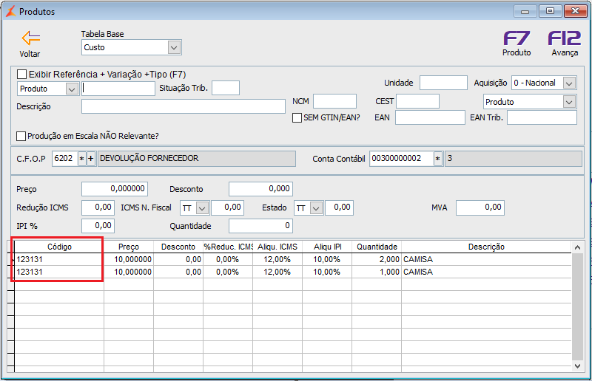Screen dimensions: 592x381
Task: Click the Desconto column header in grid
Action: pyautogui.click(x=178, y=247)
